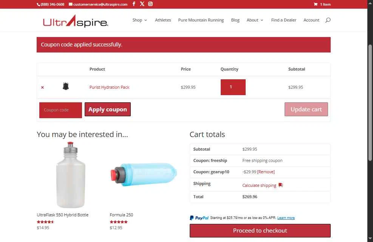The image size is (373, 242).
Task: Open the Purist Hydration Pack product link
Action: click(x=110, y=87)
